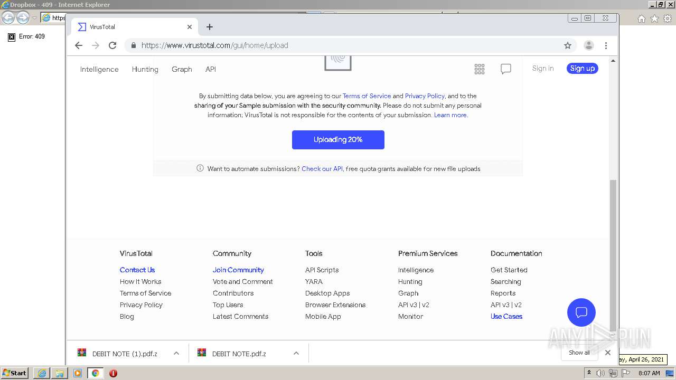Open Chrome taskbar icon
Image resolution: width=676 pixels, height=380 pixels.
95,373
